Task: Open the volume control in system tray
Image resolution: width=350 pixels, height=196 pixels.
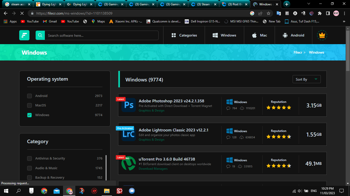Action: pos(300,191)
